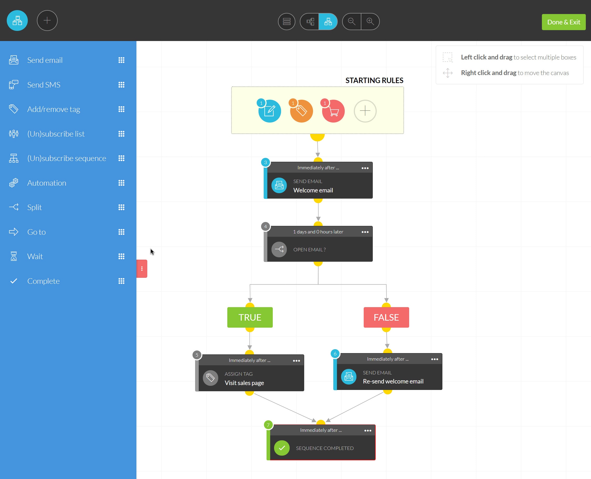Click the Send SMS sidebar icon
591x479 pixels.
[14, 85]
